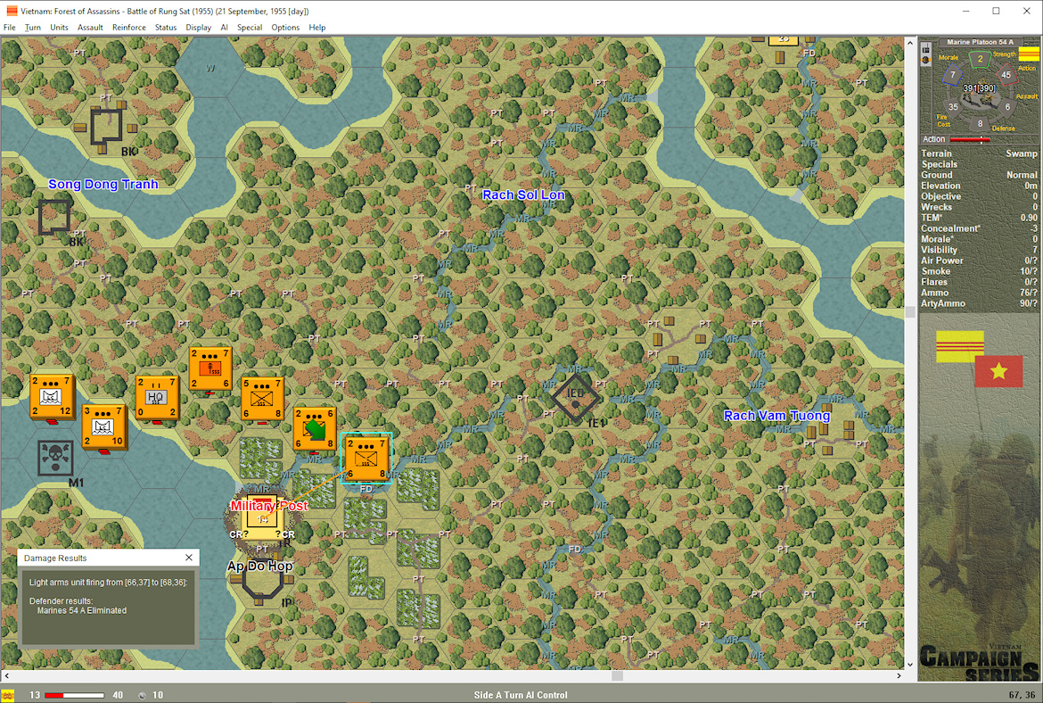1043x703 pixels.
Task: Click the green Strength box showing 2
Action: 980,59
